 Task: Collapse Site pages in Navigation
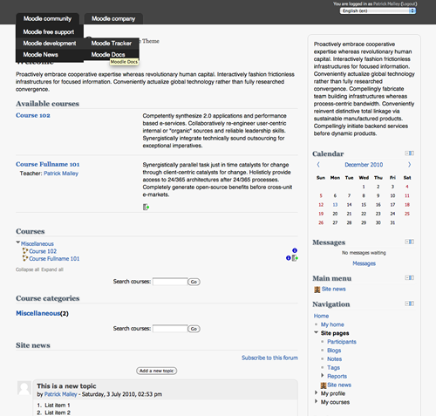317,332
